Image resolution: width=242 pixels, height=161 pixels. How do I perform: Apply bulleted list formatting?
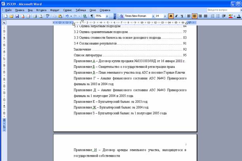coord(218,16)
